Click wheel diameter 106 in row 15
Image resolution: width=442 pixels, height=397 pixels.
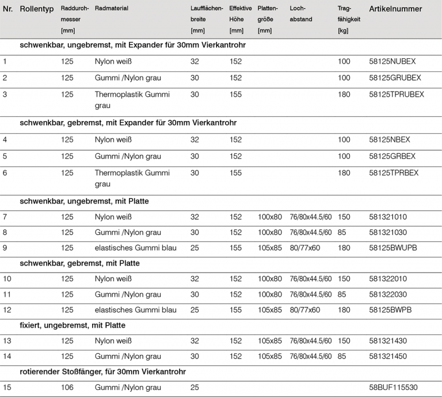[67, 388]
